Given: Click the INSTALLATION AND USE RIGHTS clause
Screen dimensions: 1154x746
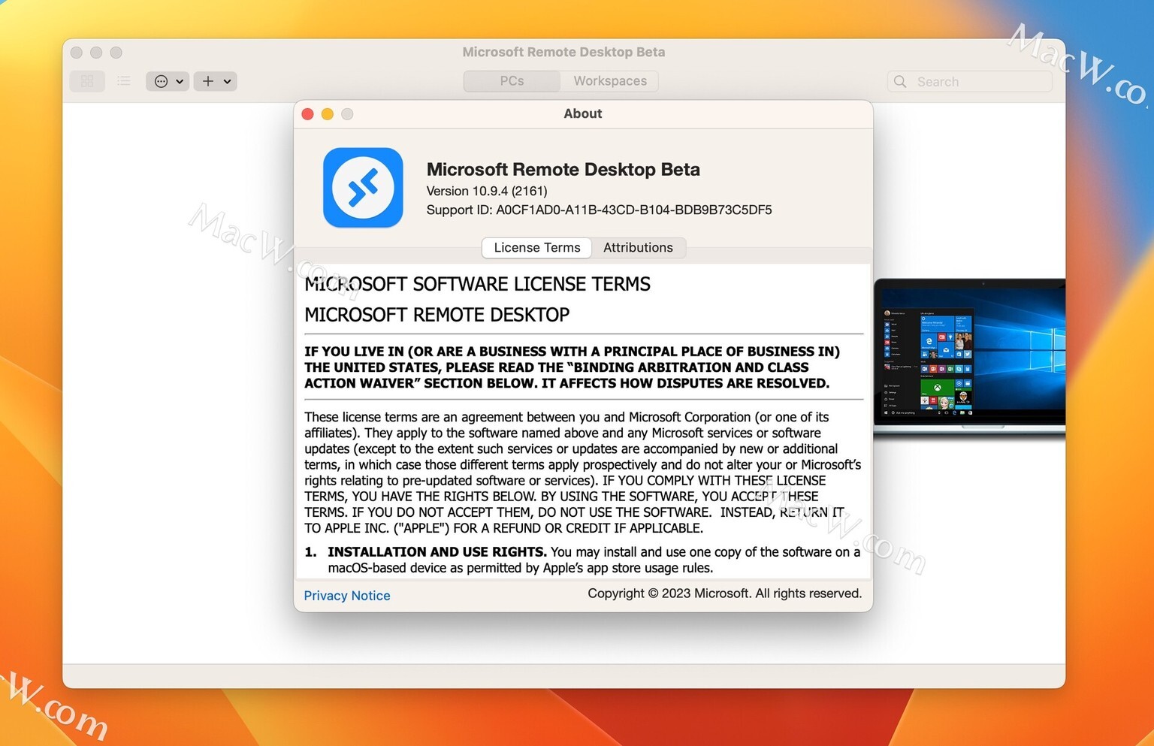Looking at the screenshot, I should tap(582, 560).
